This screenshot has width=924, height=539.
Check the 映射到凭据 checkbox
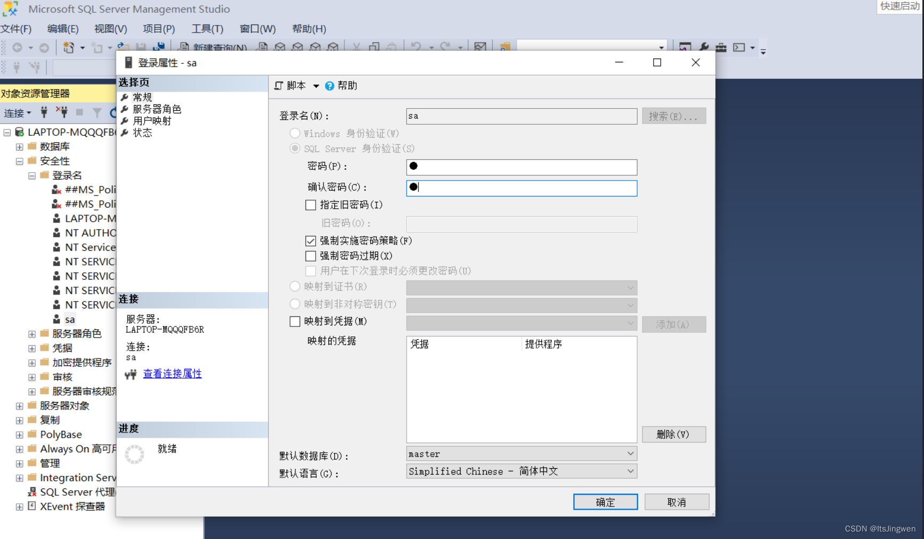[x=295, y=322]
